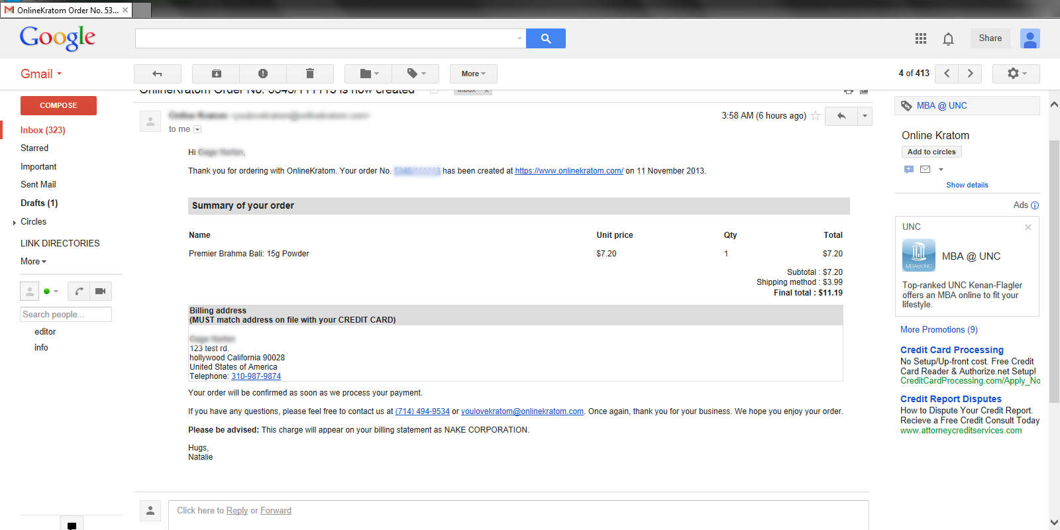Open the Settings gear dropdown
The image size is (1060, 530).
click(x=1016, y=74)
